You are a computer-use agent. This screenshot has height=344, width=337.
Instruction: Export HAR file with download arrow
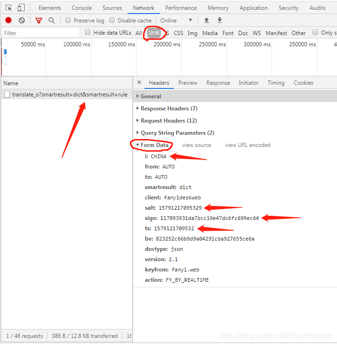[x=220, y=21]
